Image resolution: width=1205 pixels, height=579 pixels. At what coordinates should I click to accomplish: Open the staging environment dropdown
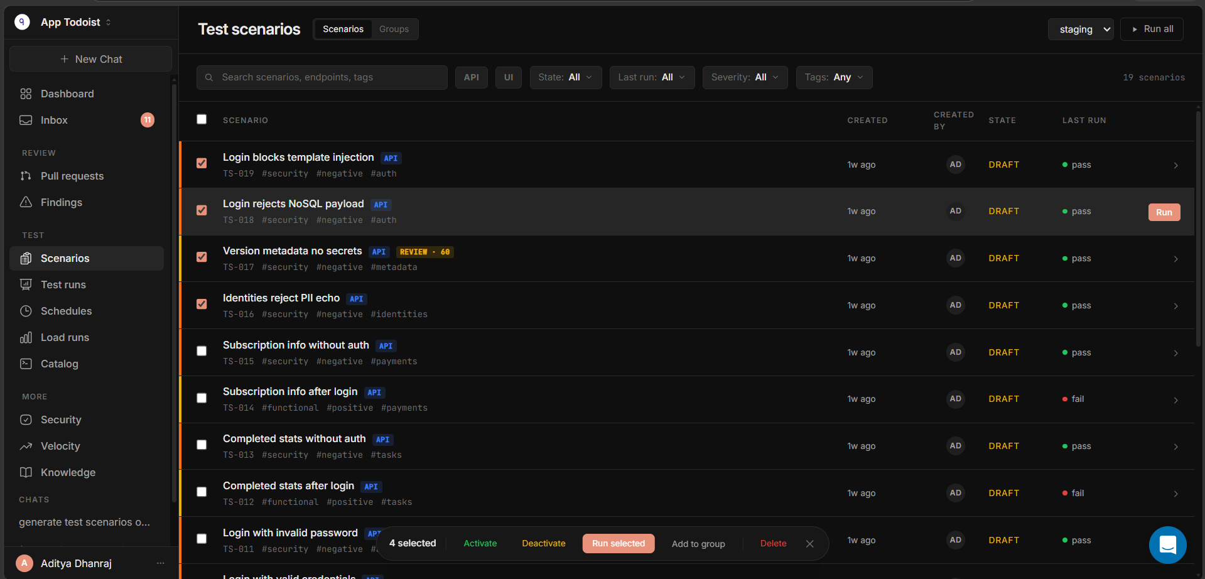pos(1081,30)
